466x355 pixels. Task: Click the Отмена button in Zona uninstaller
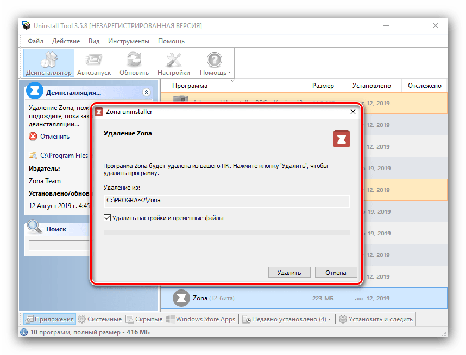click(x=336, y=273)
